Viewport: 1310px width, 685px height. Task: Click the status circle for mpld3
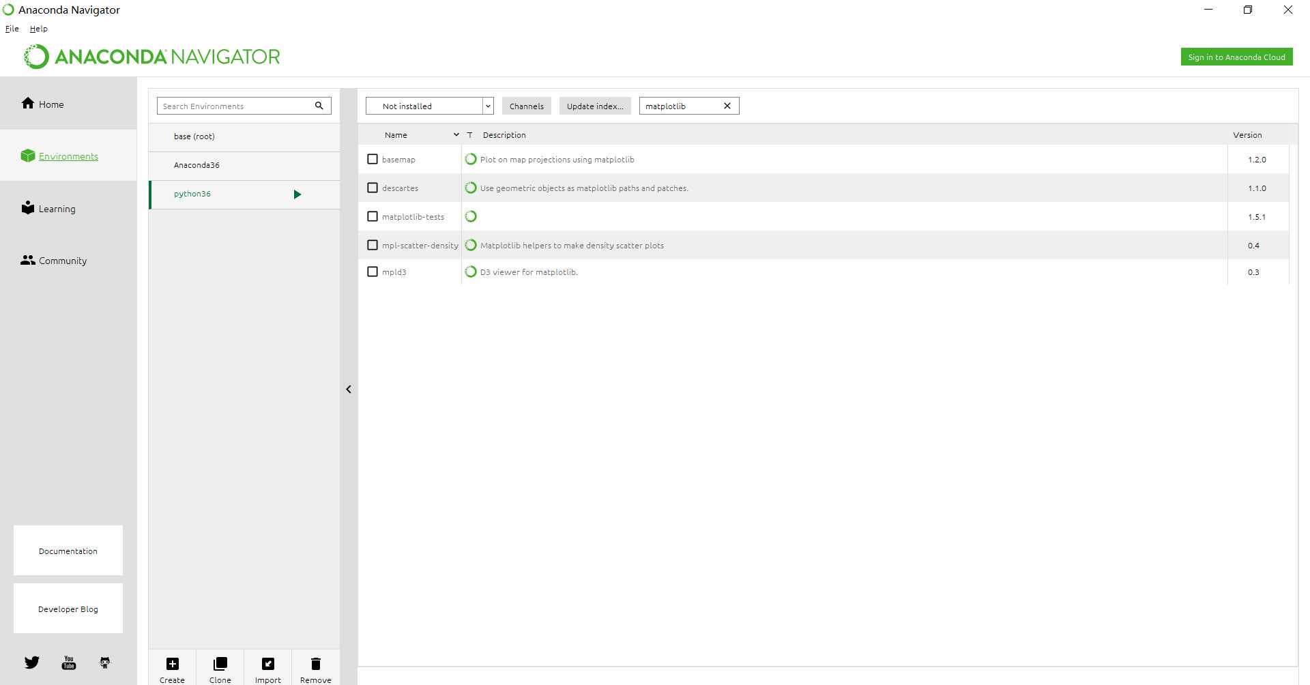471,272
